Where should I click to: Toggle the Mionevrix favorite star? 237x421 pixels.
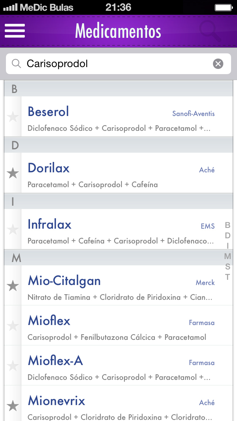[13, 405]
